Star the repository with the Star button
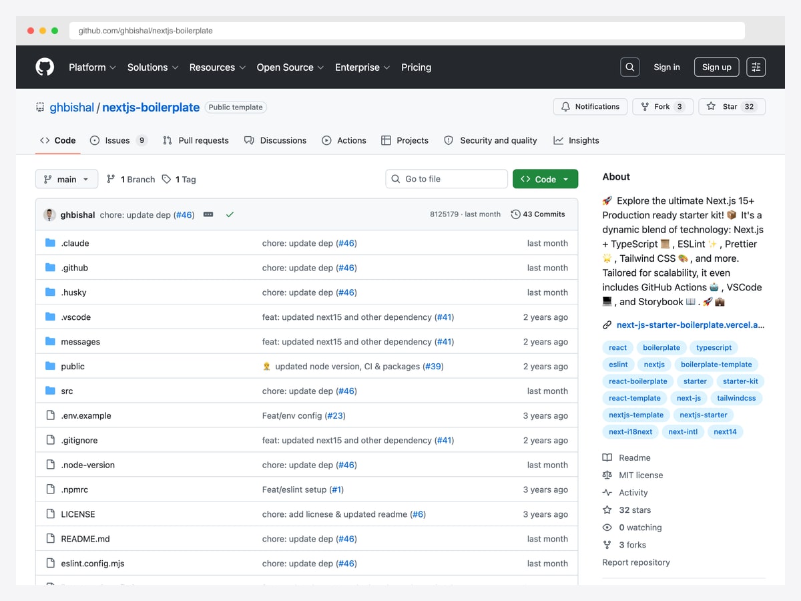The image size is (801, 601). 732,107
